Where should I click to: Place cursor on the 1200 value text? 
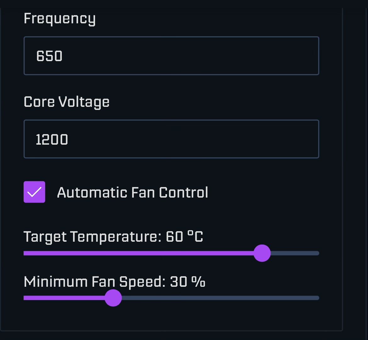click(52, 139)
